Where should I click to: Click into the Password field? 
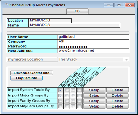(93, 46)
